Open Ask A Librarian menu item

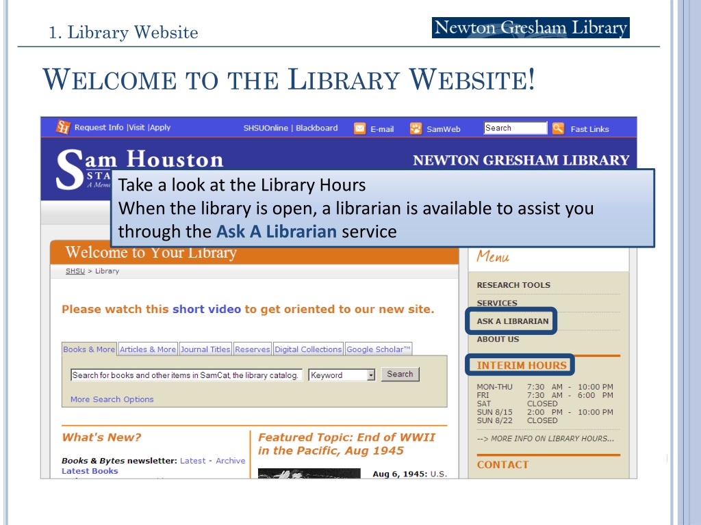pyautogui.click(x=512, y=321)
